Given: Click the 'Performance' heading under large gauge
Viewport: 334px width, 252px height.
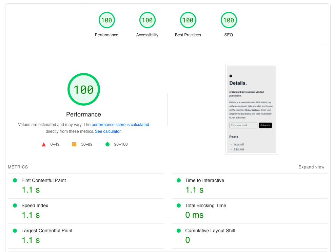Looking at the screenshot, I should (x=83, y=114).
